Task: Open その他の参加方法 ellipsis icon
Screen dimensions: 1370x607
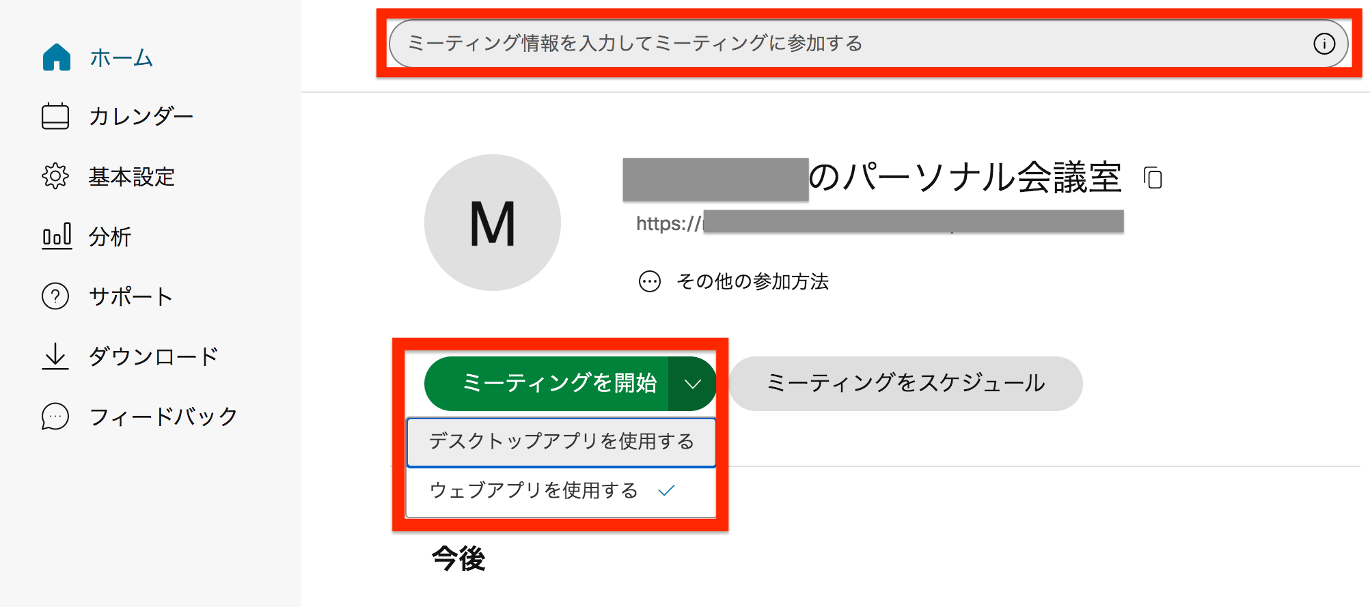Action: click(x=649, y=281)
